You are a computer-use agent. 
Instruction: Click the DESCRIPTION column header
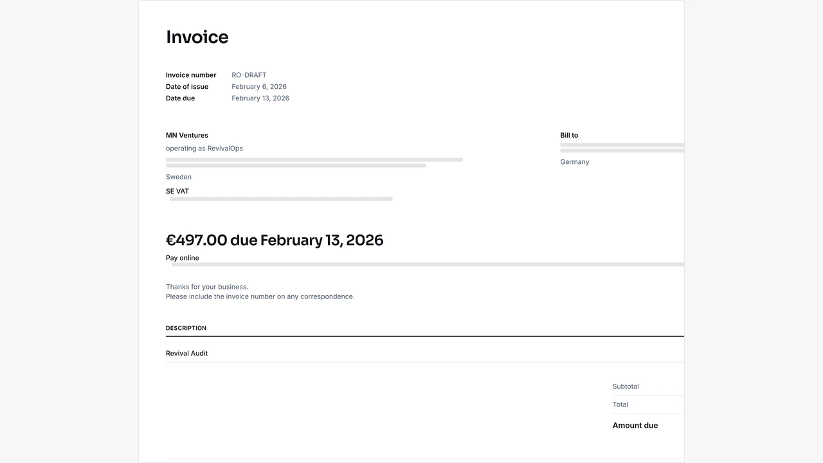coord(186,328)
